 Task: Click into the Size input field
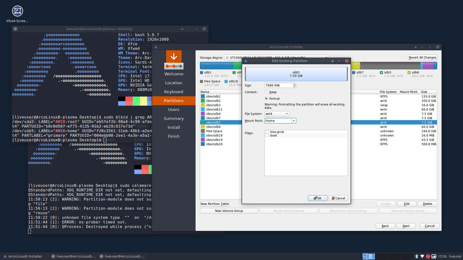click(x=279, y=85)
